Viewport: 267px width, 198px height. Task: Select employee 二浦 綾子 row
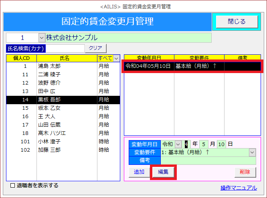pyautogui.click(x=59, y=75)
